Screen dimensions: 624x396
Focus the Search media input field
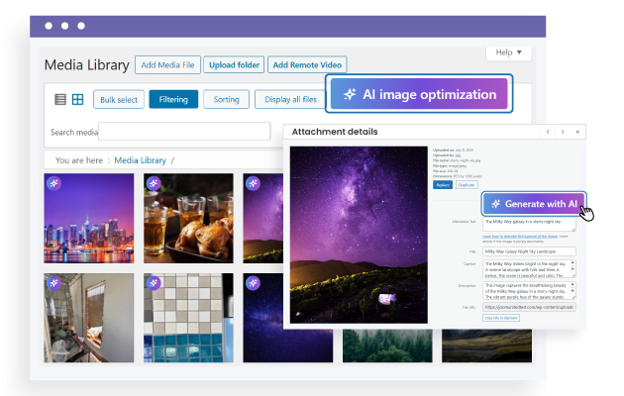pyautogui.click(x=184, y=132)
